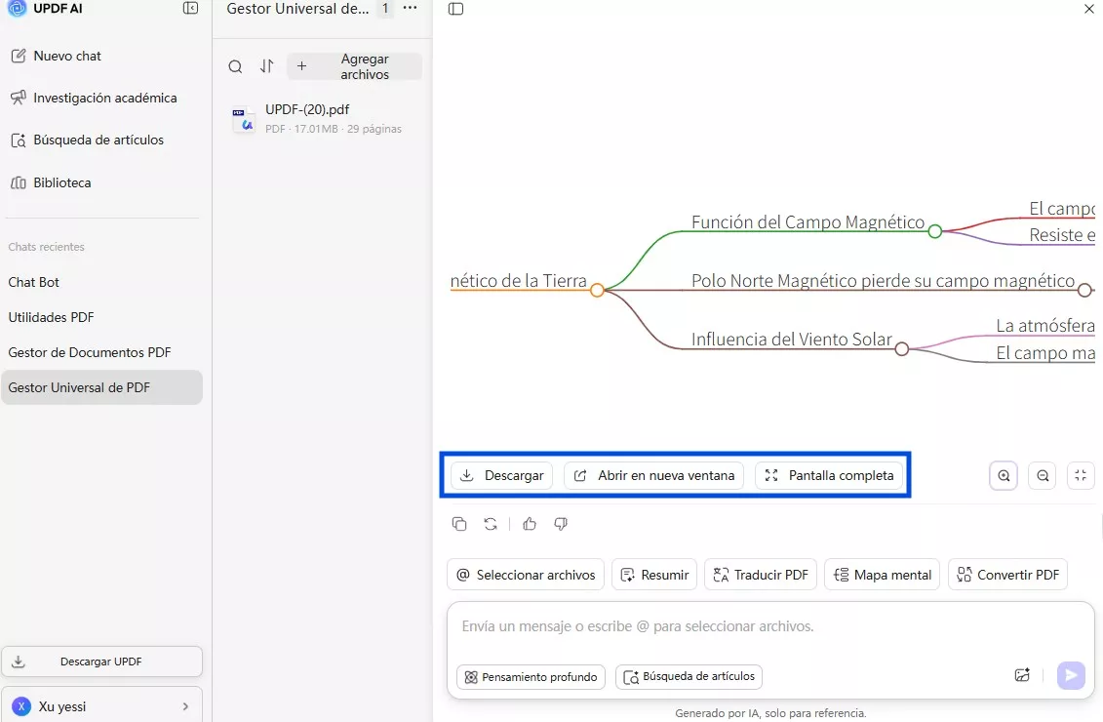
Task: Click Convertir PDF quick action
Action: click(x=1008, y=575)
